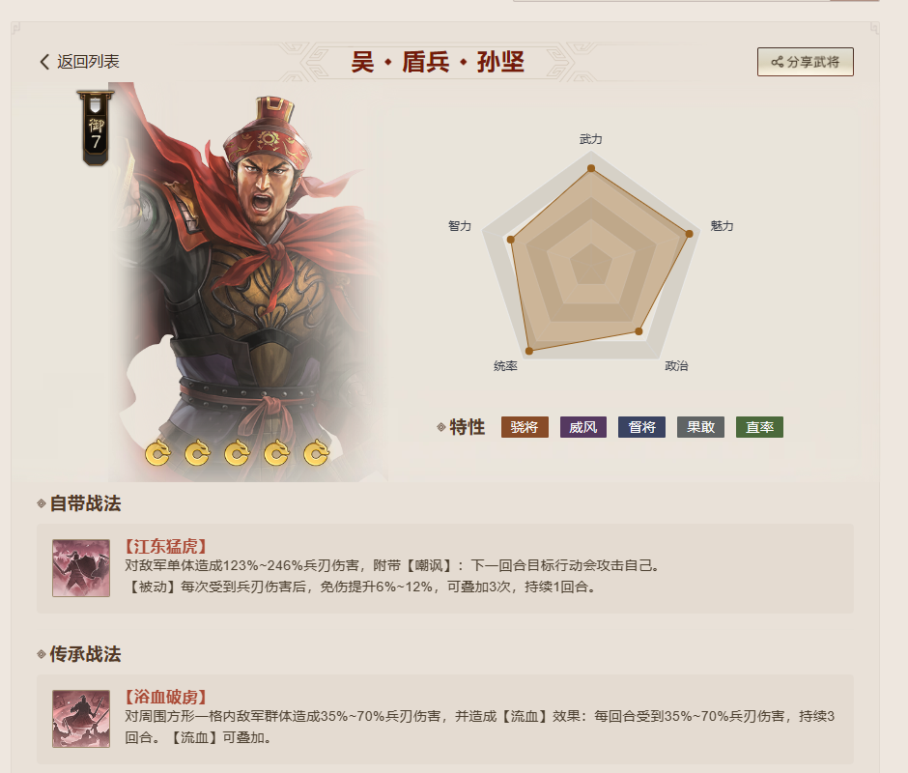Click the 武力 point on radar chart
908x773 pixels.
coord(591,169)
